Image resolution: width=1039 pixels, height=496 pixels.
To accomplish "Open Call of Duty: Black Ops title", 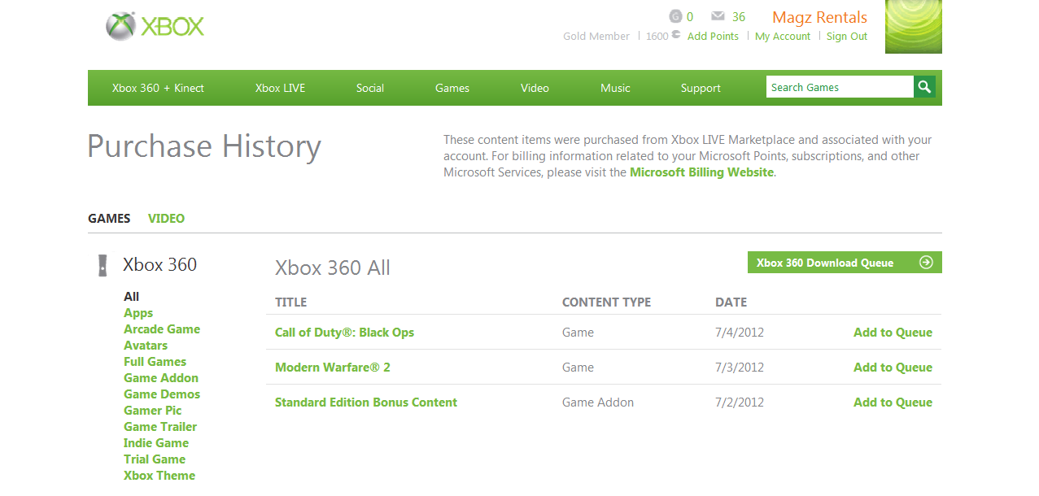I will tap(344, 332).
